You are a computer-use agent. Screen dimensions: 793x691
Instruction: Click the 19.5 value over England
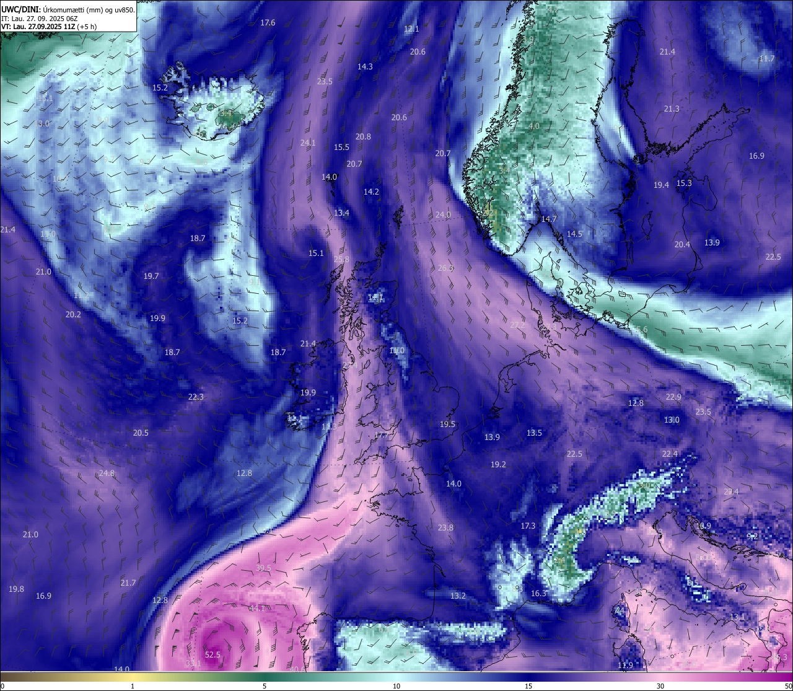pyautogui.click(x=447, y=424)
